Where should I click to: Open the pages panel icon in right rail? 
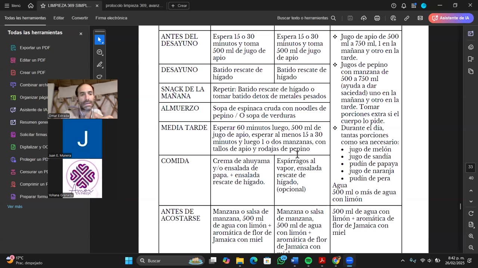tap(471, 71)
